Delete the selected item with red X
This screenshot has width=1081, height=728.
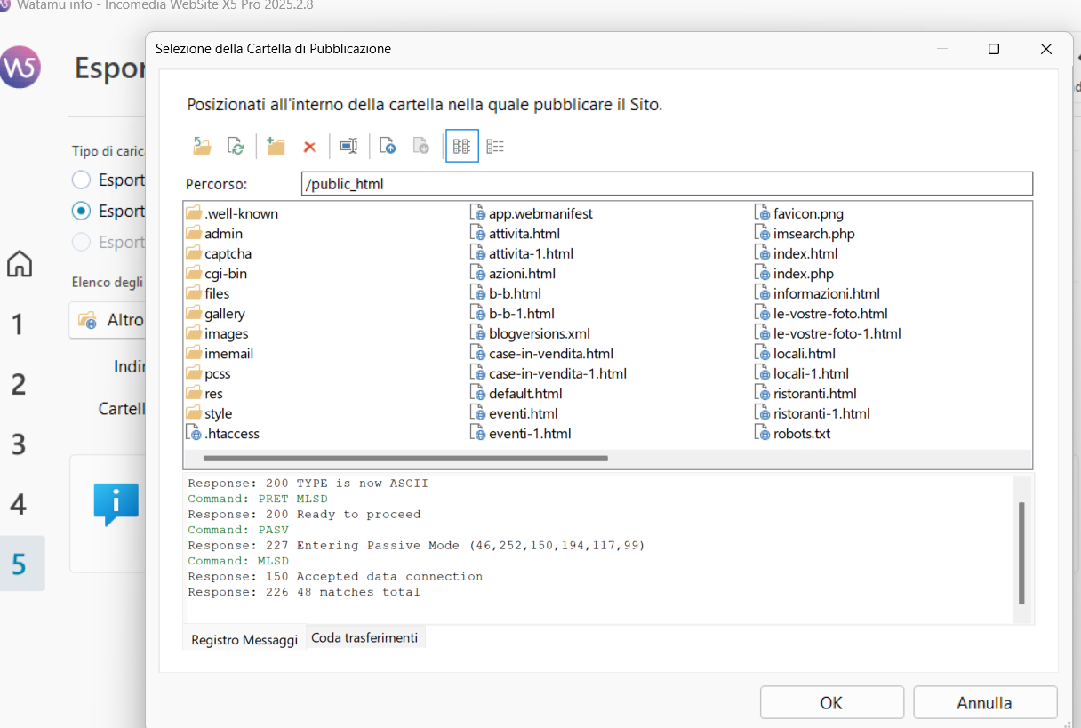tap(309, 147)
